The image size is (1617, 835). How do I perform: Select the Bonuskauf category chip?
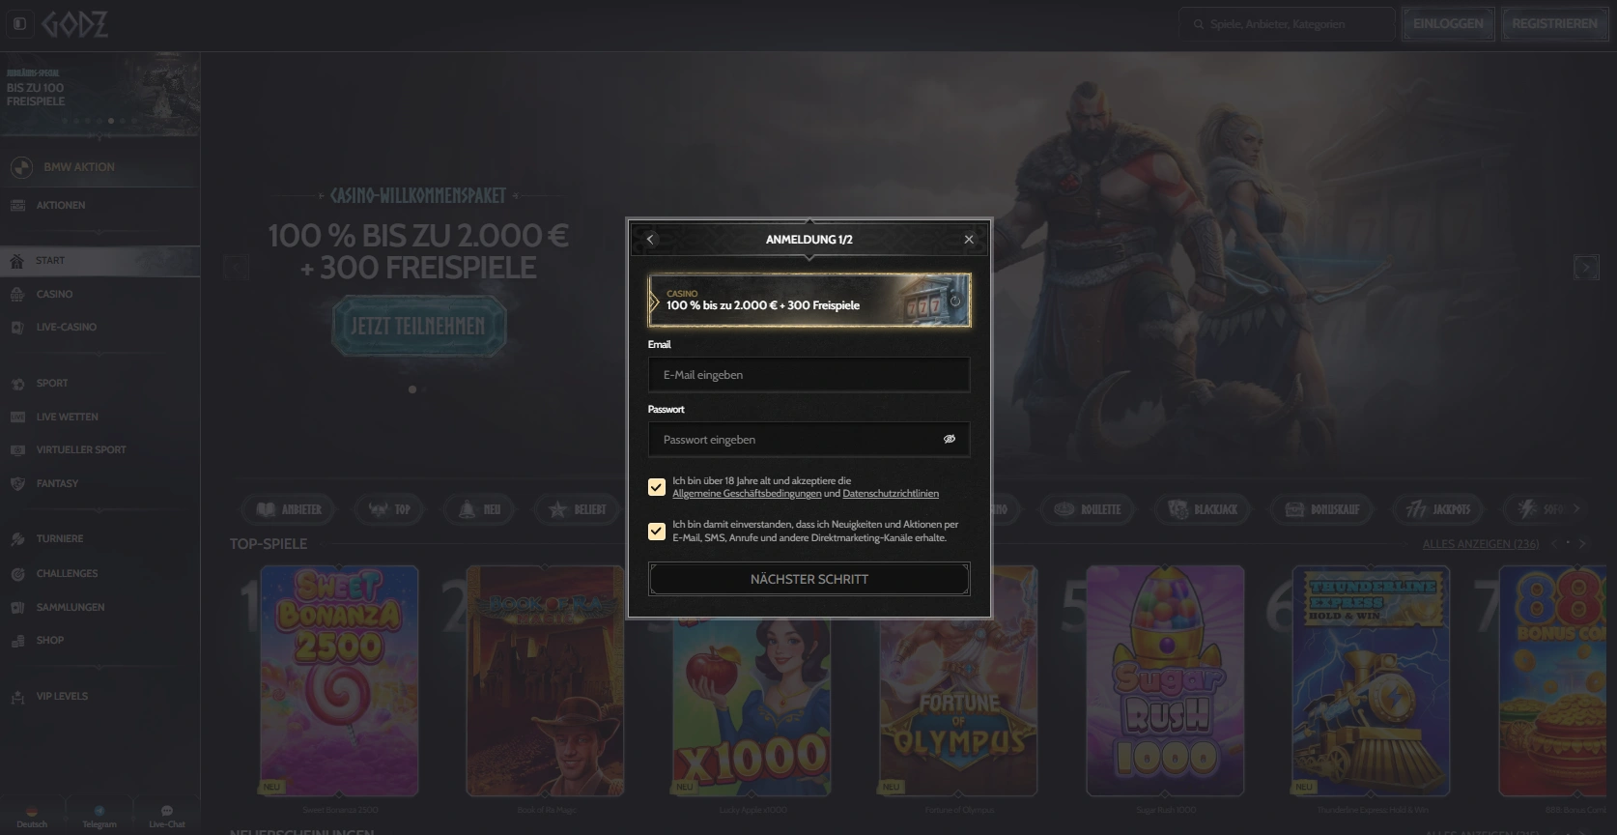(x=1321, y=509)
